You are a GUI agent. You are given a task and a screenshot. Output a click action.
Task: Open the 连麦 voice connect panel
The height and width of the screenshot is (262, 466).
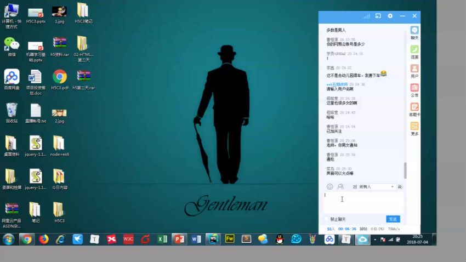pos(414,52)
